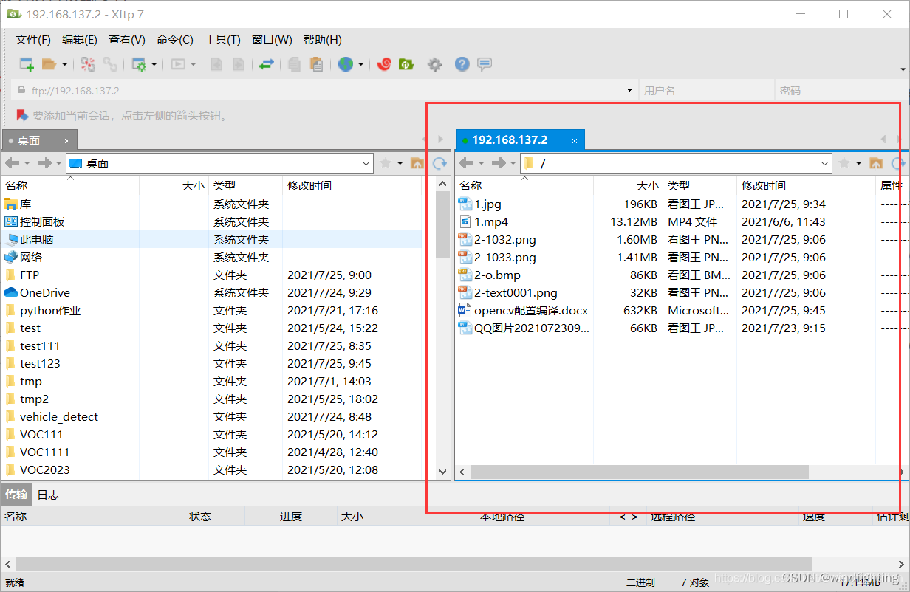Click the Open Session folder icon
The width and height of the screenshot is (910, 592).
tap(49, 64)
